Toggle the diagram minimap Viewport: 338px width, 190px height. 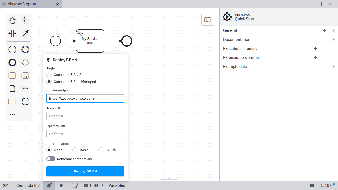(x=208, y=19)
